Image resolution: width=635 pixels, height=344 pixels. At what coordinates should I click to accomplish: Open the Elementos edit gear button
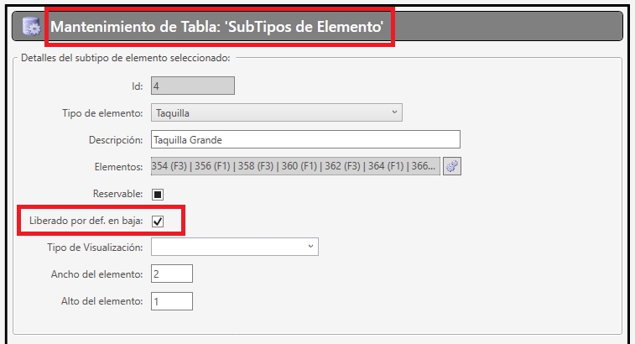[x=452, y=166]
